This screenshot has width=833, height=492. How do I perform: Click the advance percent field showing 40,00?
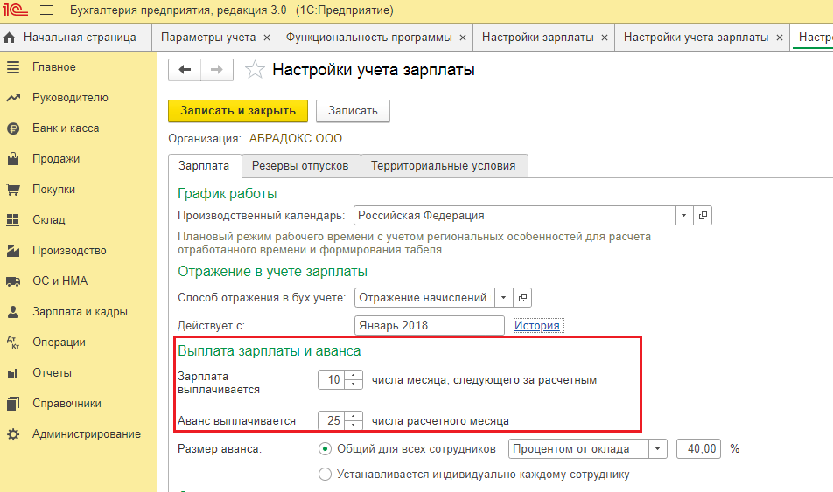tap(699, 449)
